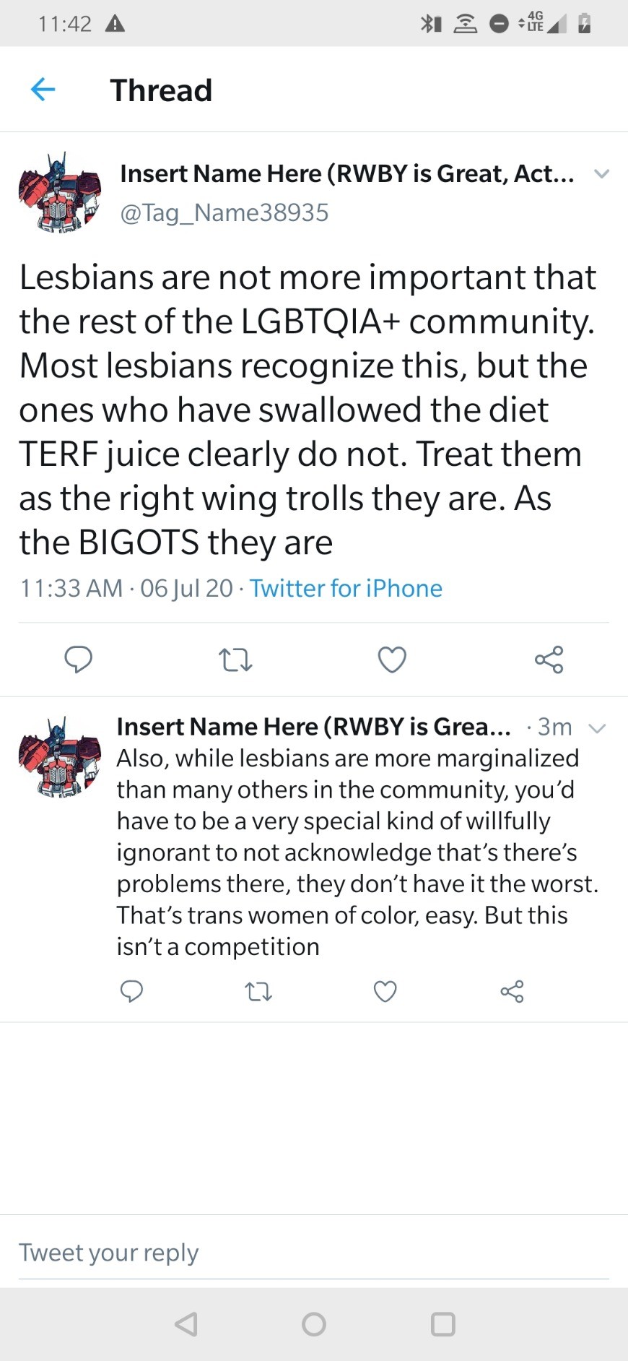Share the 3m follow-up tweet
This screenshot has height=1361, width=628.
[512, 991]
